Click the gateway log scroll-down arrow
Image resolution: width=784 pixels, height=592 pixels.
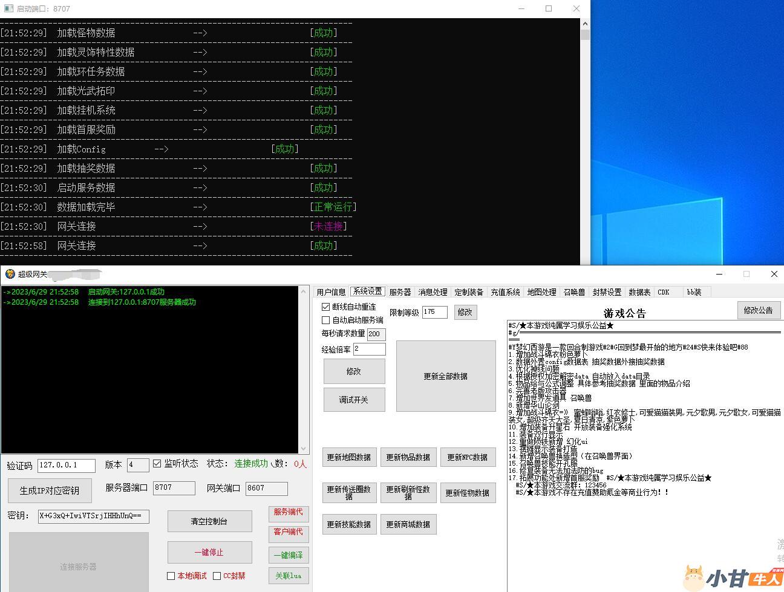(304, 448)
